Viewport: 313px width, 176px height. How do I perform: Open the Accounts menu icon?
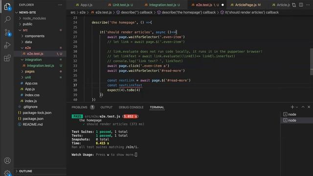pos(7,161)
